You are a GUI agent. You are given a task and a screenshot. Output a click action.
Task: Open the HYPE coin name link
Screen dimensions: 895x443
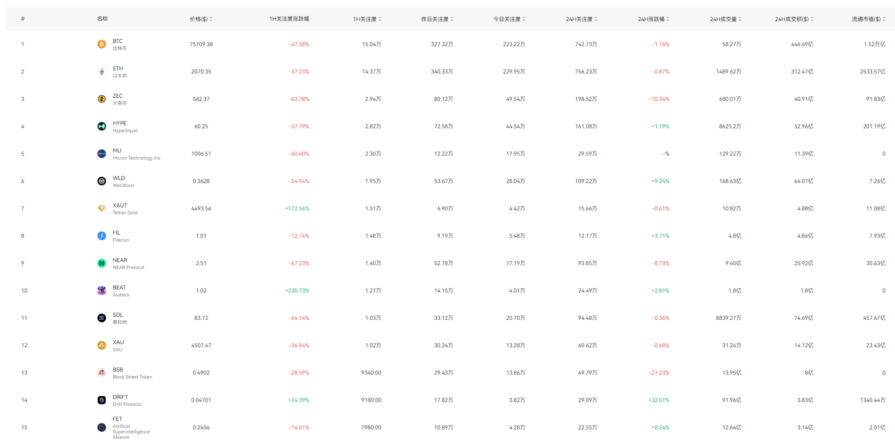[x=120, y=123]
